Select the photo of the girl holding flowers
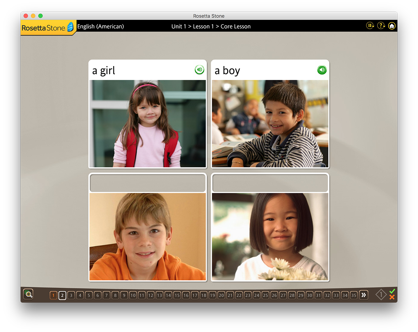 tap(270, 236)
